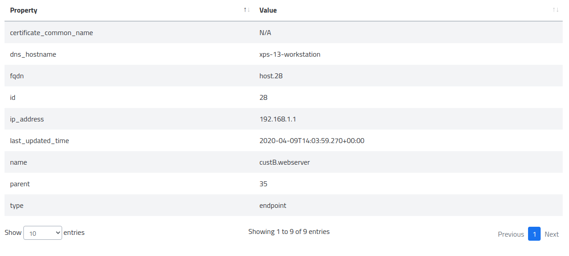The image size is (569, 256).
Task: Go to the Previous page
Action: click(510, 234)
